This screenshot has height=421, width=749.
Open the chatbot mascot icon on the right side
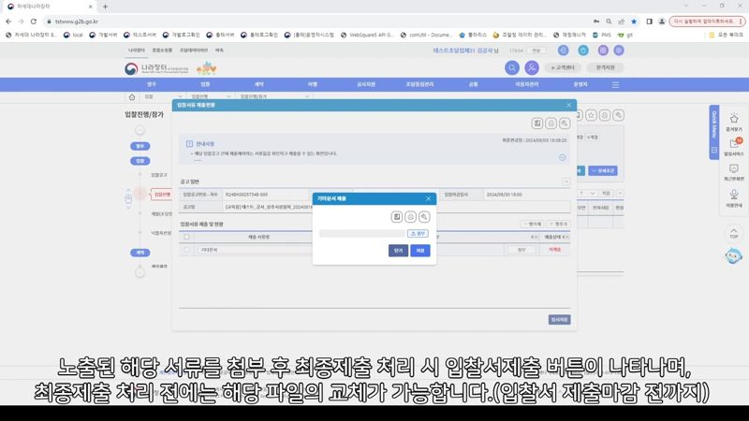point(733,255)
